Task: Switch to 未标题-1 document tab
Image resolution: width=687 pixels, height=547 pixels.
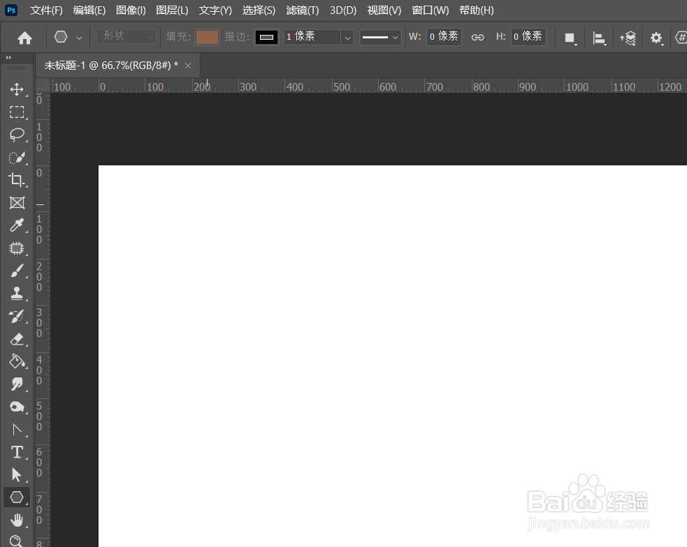Action: point(111,66)
